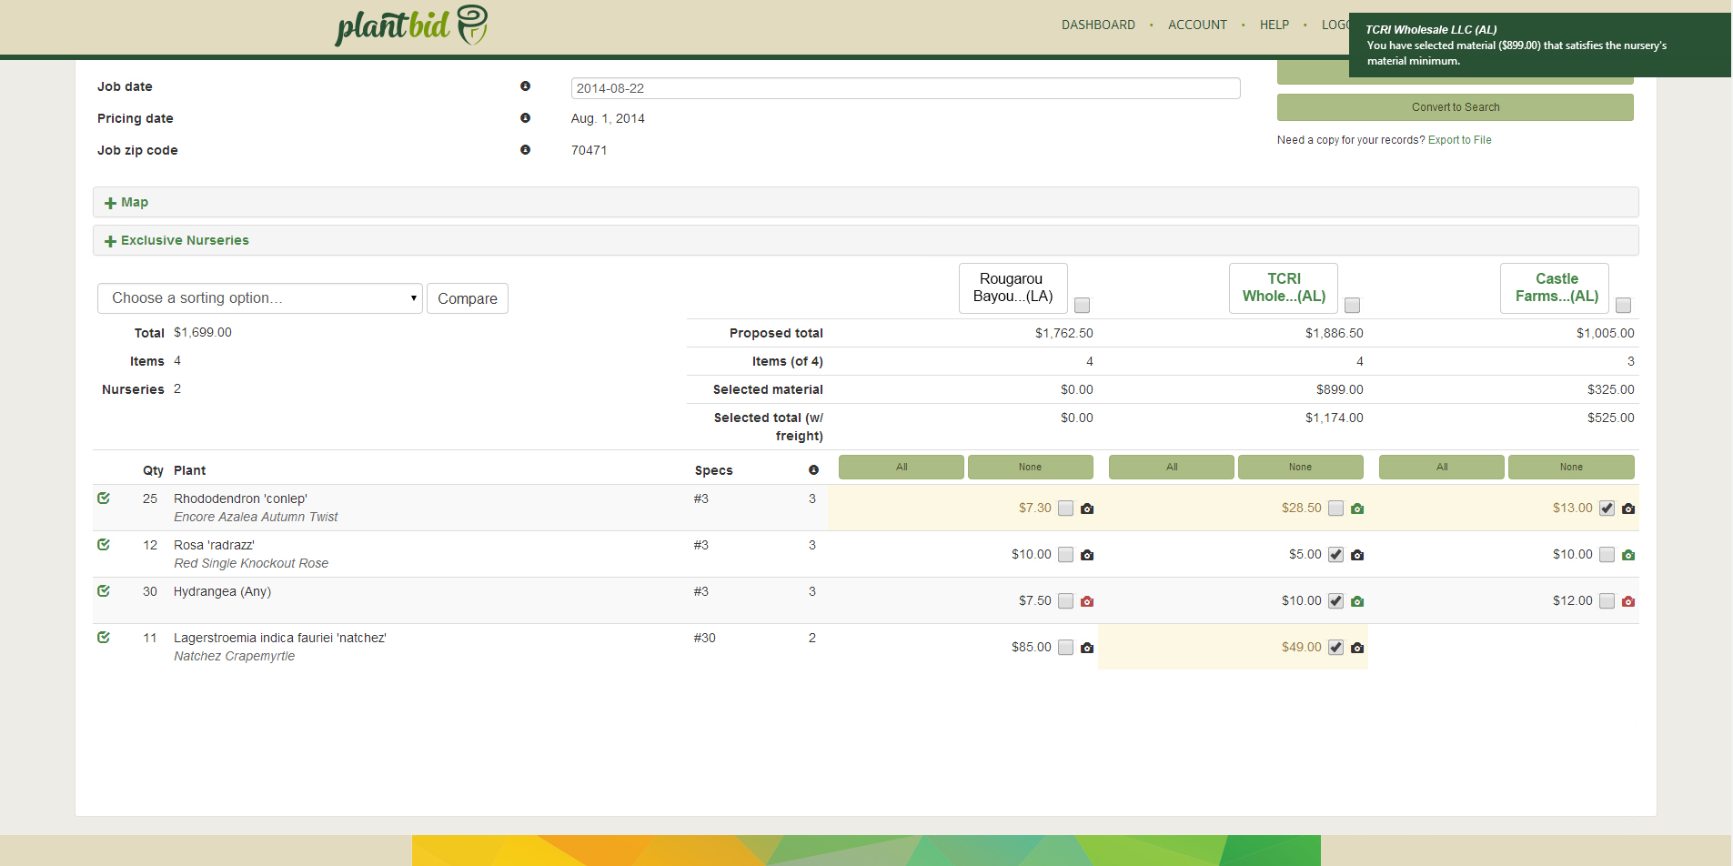The image size is (1733, 866).
Task: Select Lagerstroemia $85.00 Rougarou checkbox
Action: pyautogui.click(x=1065, y=648)
